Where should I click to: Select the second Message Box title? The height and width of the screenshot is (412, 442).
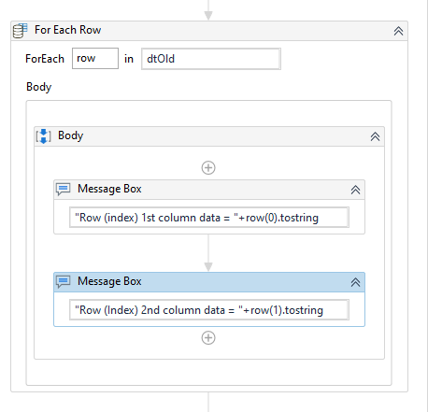pos(109,281)
